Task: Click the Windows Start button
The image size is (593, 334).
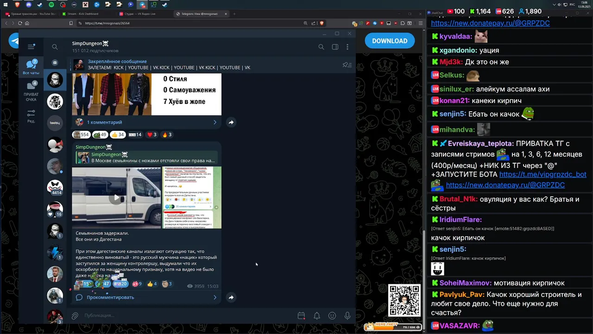Action: pyautogui.click(x=6, y=5)
